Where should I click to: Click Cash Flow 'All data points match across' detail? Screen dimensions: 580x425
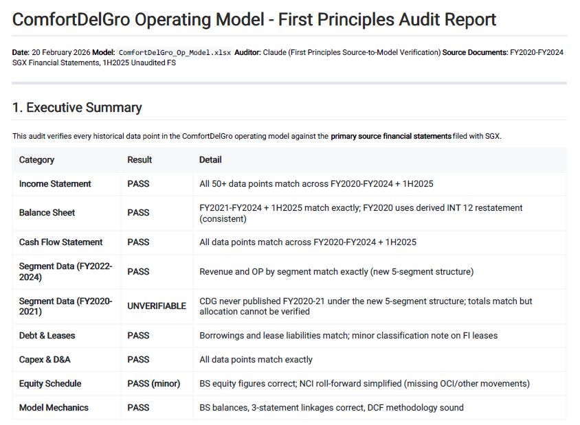click(308, 242)
